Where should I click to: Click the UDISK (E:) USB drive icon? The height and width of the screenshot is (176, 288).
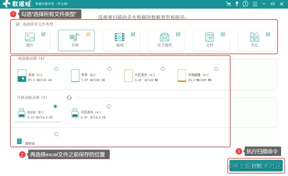[x=22, y=113]
